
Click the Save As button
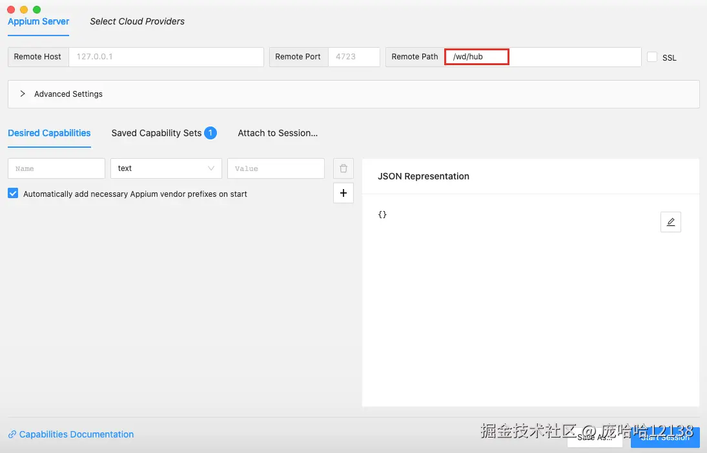point(595,438)
